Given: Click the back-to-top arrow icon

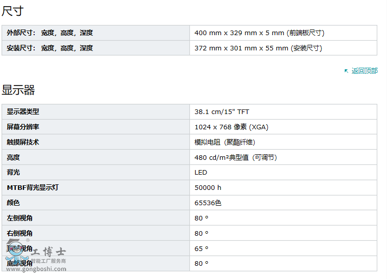Looking at the screenshot, I should [346, 71].
